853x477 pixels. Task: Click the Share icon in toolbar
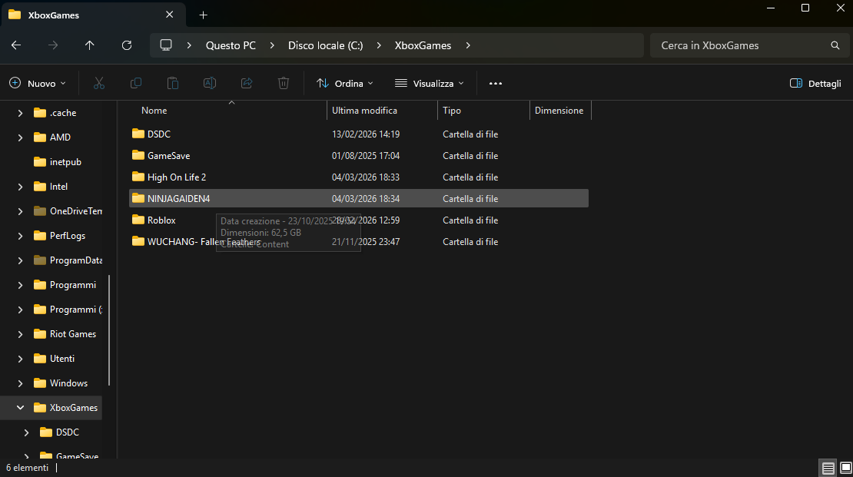pyautogui.click(x=247, y=83)
